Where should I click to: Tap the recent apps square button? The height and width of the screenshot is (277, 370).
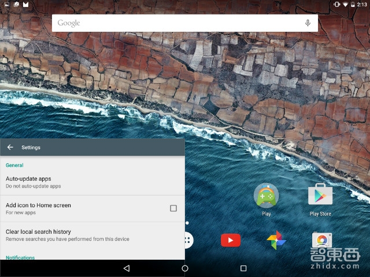(243, 268)
